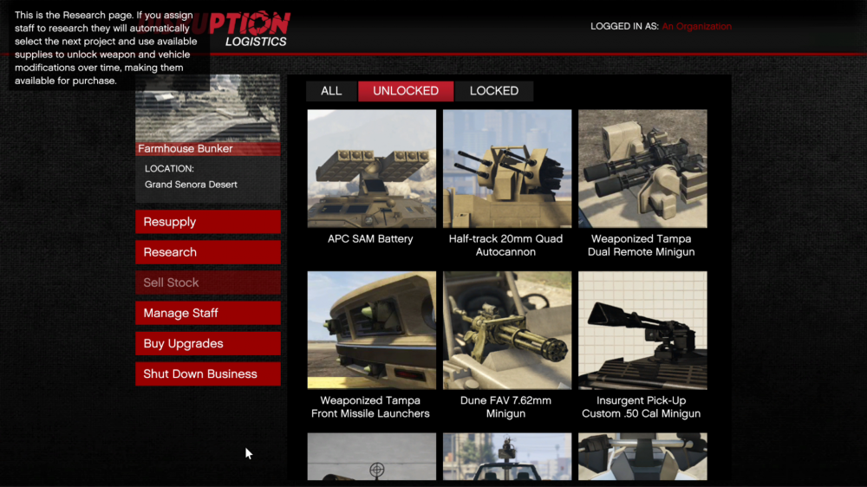Select Insurgent Pick-Up Custom .50 Cal Minigun image
867x487 pixels.
pyautogui.click(x=642, y=330)
